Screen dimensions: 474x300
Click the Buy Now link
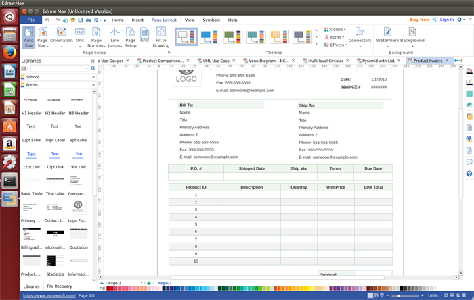click(x=420, y=20)
